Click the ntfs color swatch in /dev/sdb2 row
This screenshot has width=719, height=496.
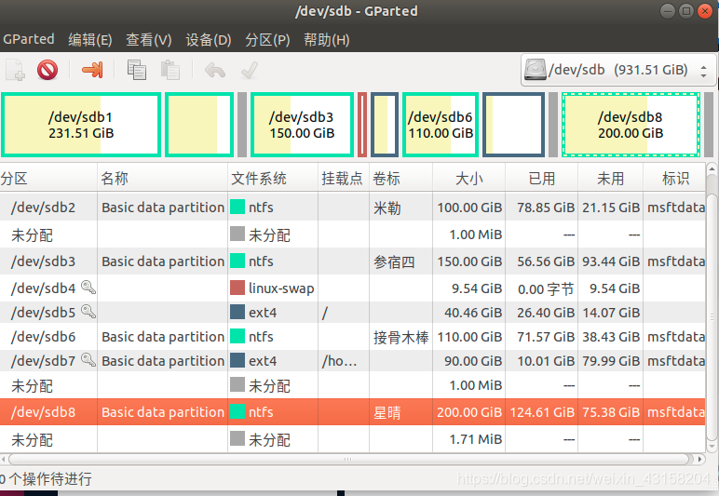pyautogui.click(x=237, y=207)
